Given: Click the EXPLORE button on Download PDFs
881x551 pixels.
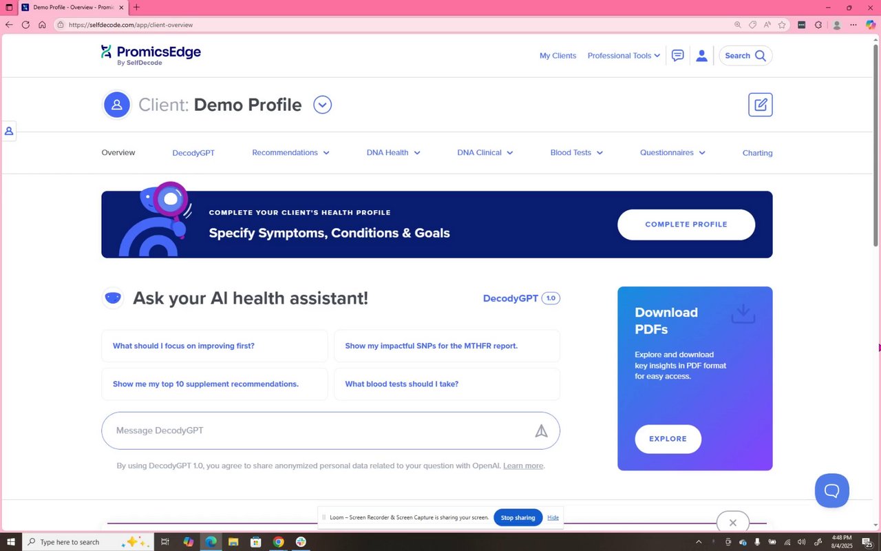Looking at the screenshot, I should (668, 439).
